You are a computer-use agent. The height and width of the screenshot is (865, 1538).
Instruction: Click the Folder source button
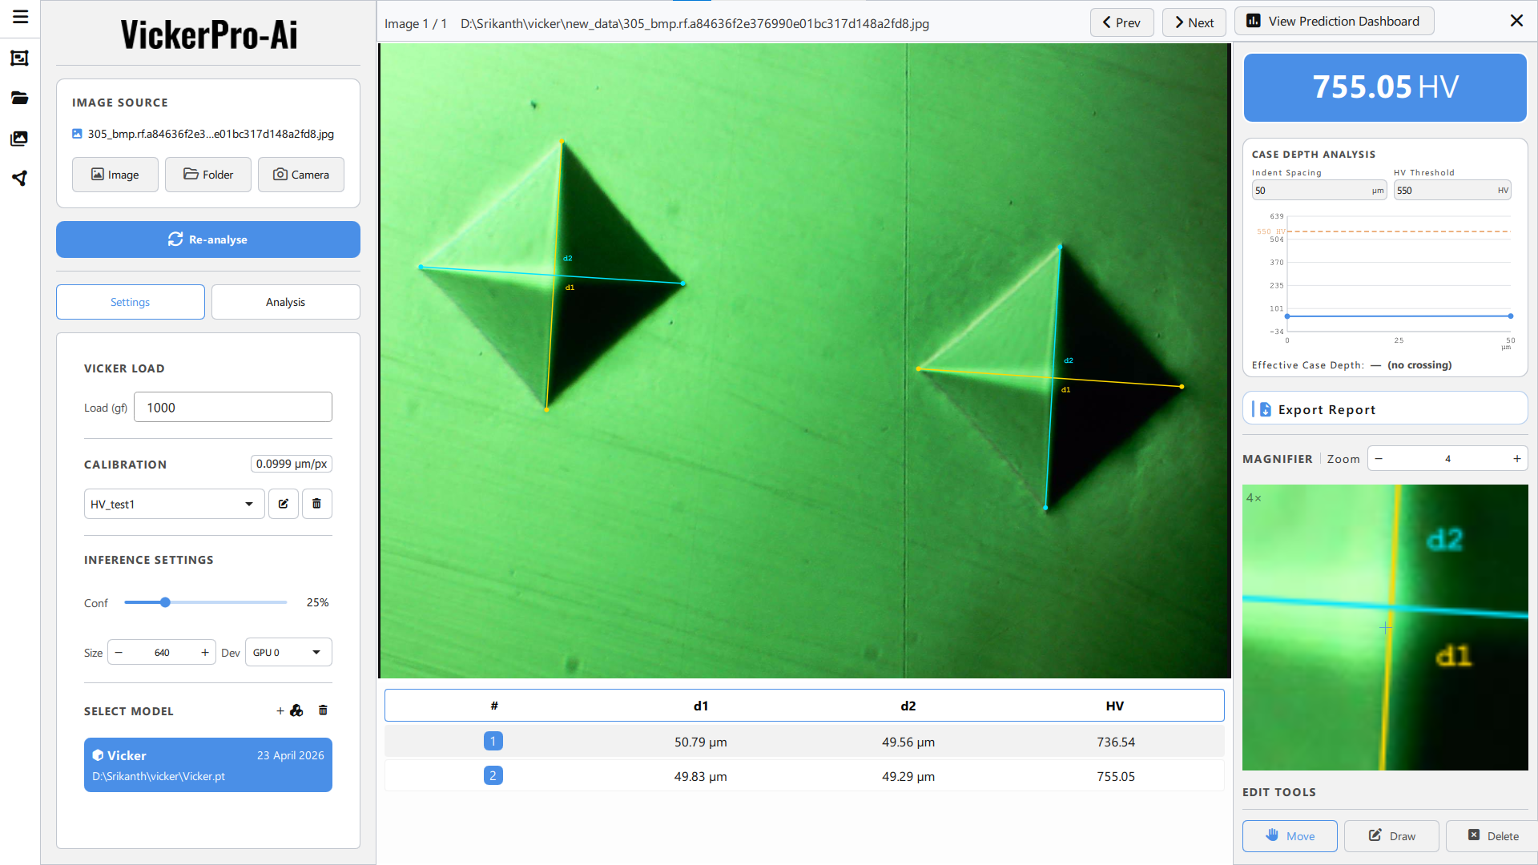coord(208,175)
